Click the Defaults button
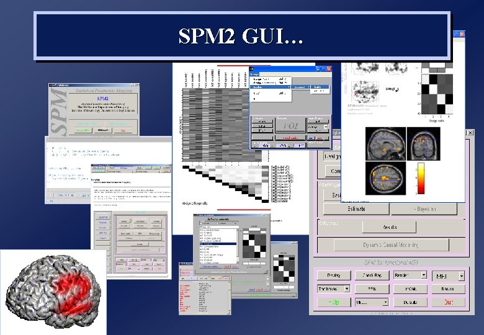Screen dimensions: 484x335 pyautogui.click(x=410, y=302)
